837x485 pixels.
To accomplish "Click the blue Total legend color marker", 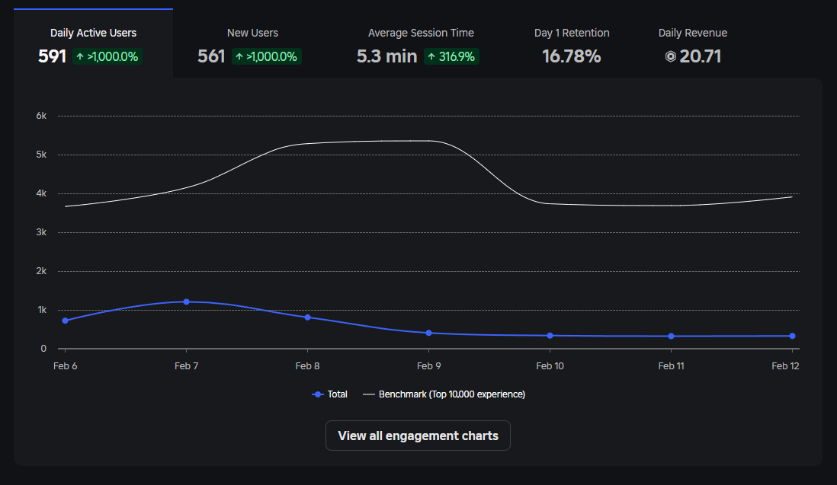I will click(318, 394).
